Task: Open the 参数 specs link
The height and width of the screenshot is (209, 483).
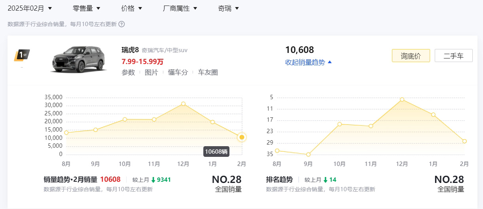Action: tap(128, 72)
